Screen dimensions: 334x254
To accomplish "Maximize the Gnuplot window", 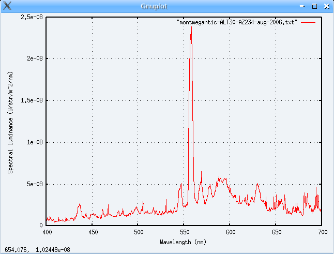I will click(314, 6).
